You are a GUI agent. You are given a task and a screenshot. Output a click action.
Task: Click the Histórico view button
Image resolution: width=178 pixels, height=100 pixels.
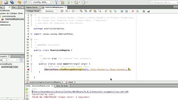50,11
